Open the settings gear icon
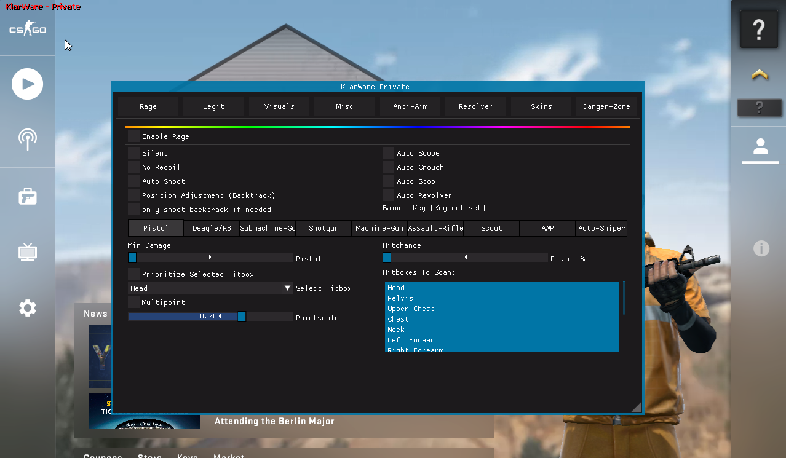This screenshot has width=786, height=458. (27, 308)
